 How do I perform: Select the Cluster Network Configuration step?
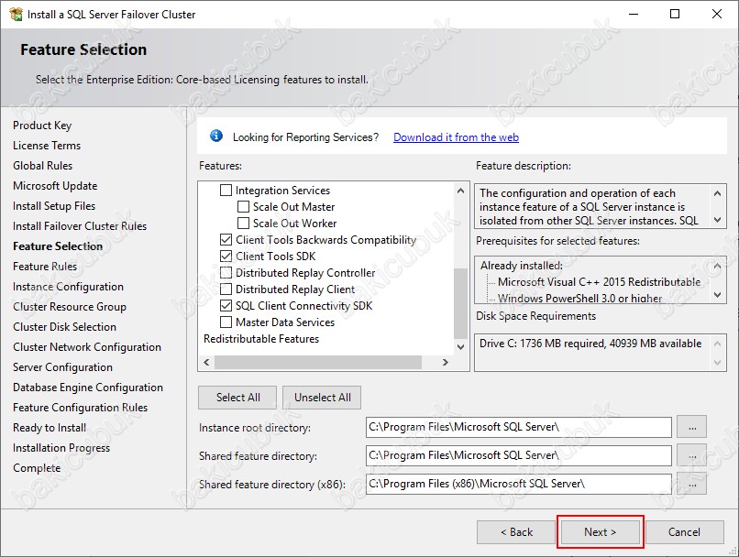pyautogui.click(x=87, y=347)
